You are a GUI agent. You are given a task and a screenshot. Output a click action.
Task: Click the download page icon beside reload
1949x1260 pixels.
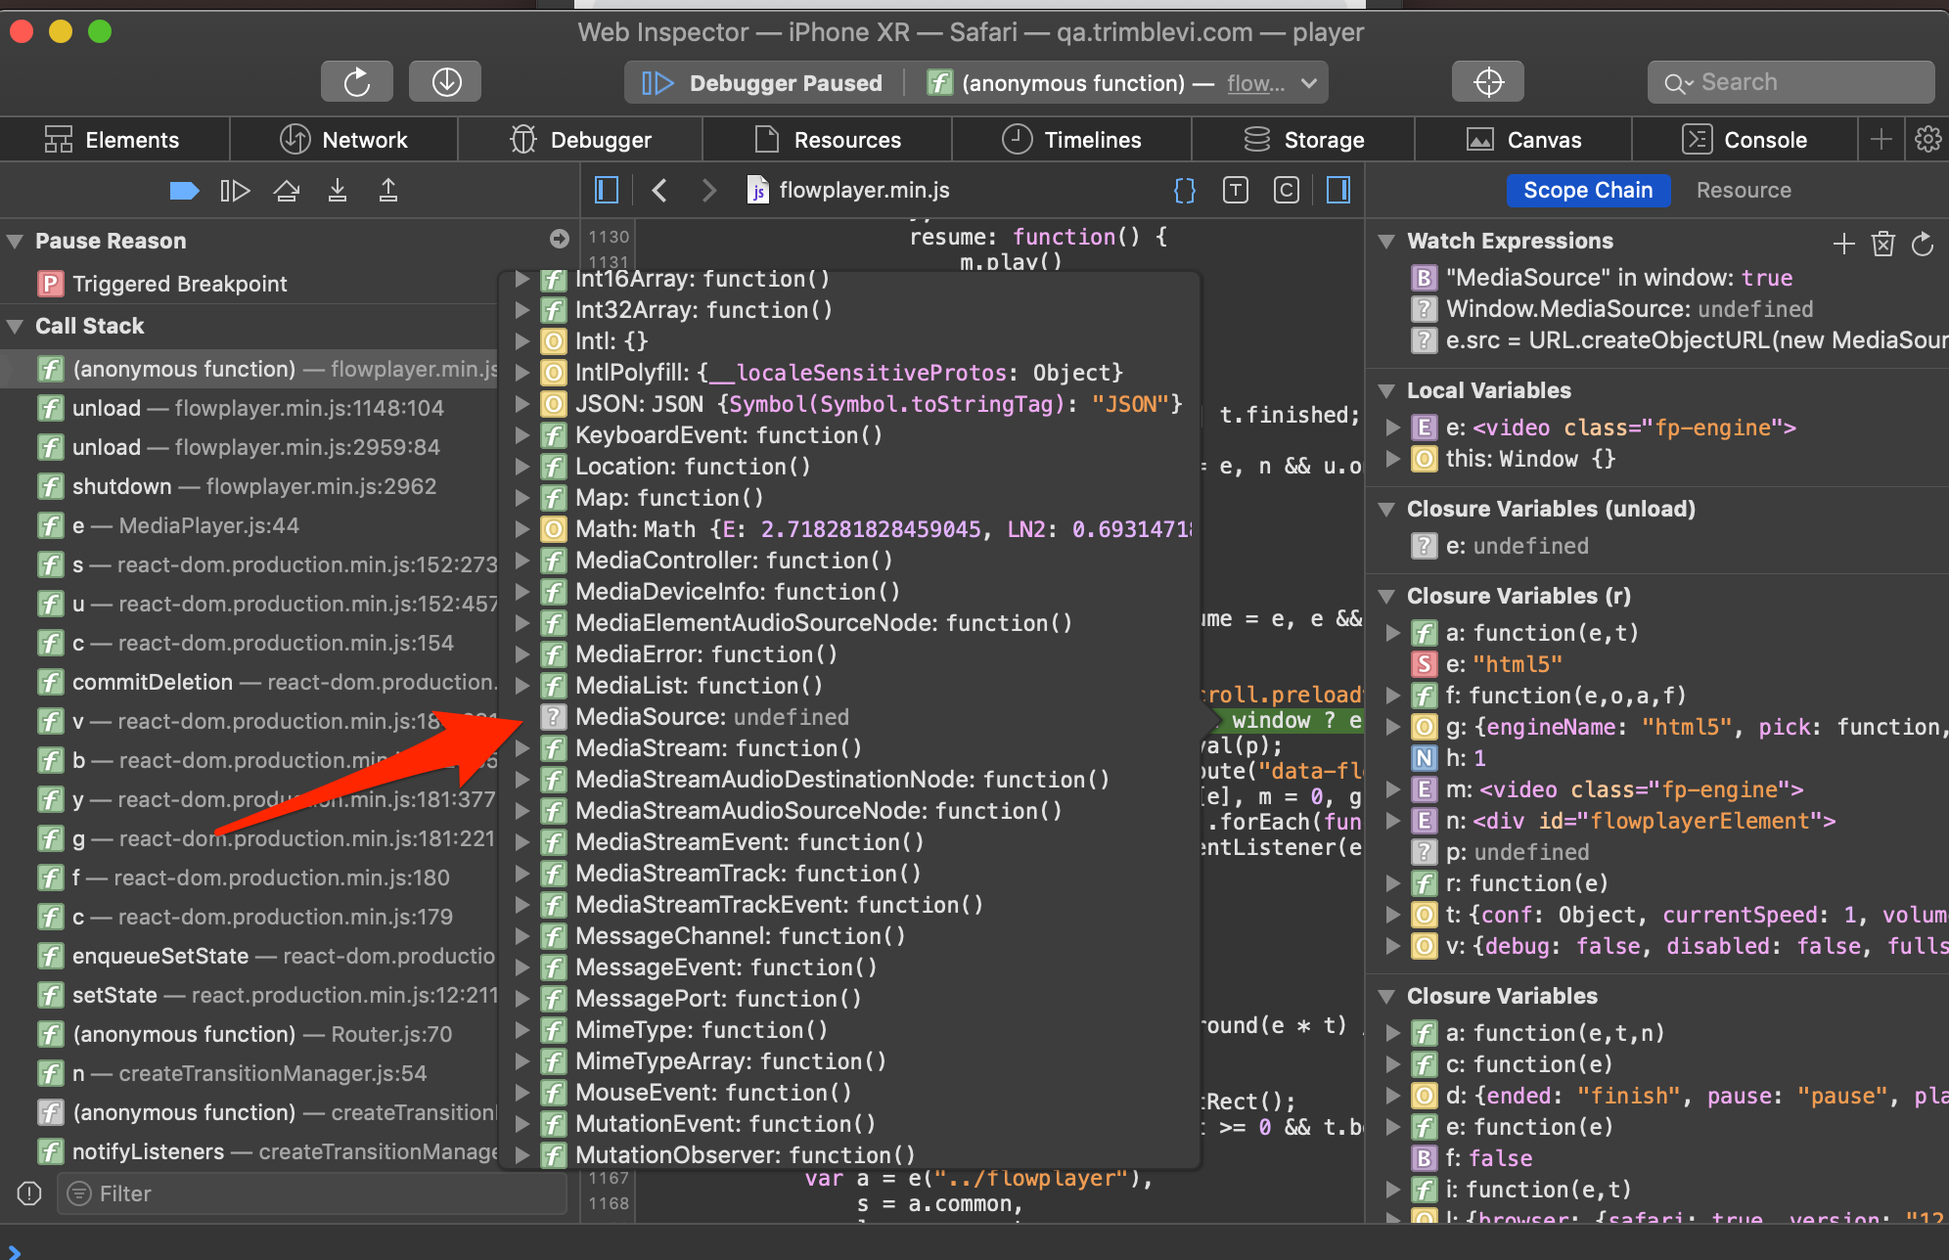[x=445, y=81]
